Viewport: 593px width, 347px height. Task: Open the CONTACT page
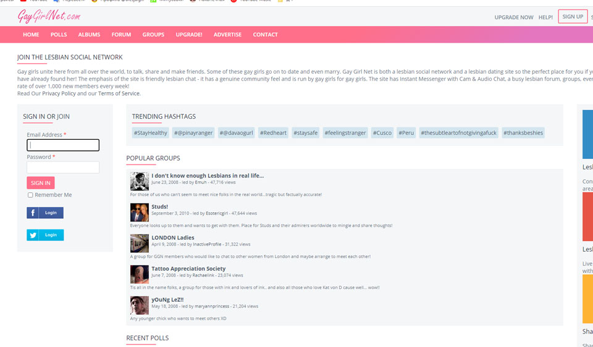click(x=265, y=35)
